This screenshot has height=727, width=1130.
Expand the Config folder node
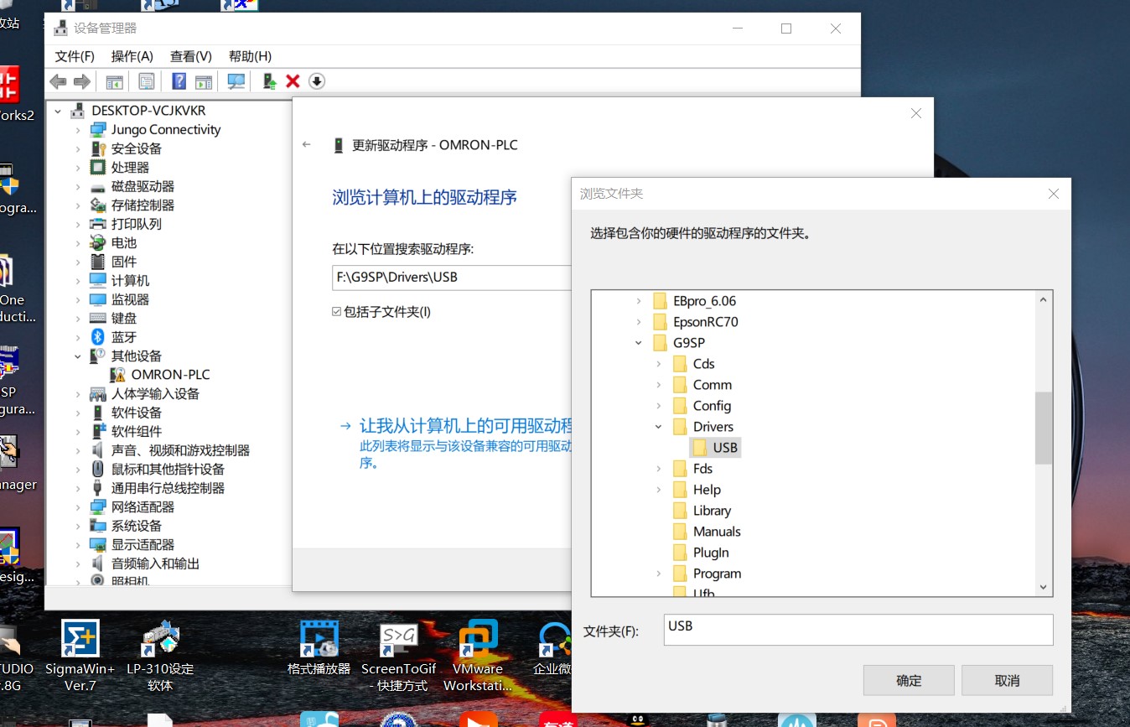coord(659,406)
